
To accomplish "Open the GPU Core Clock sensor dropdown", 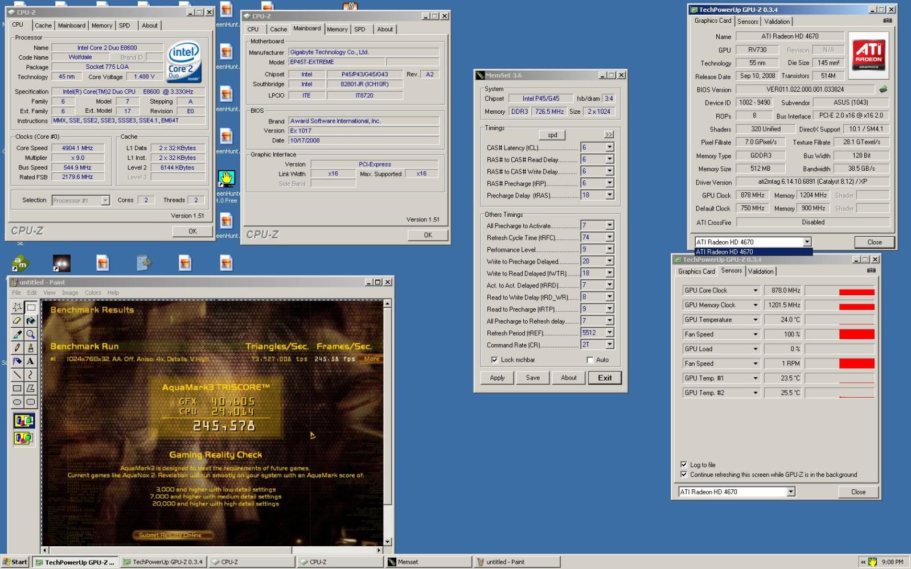I will pyautogui.click(x=756, y=290).
